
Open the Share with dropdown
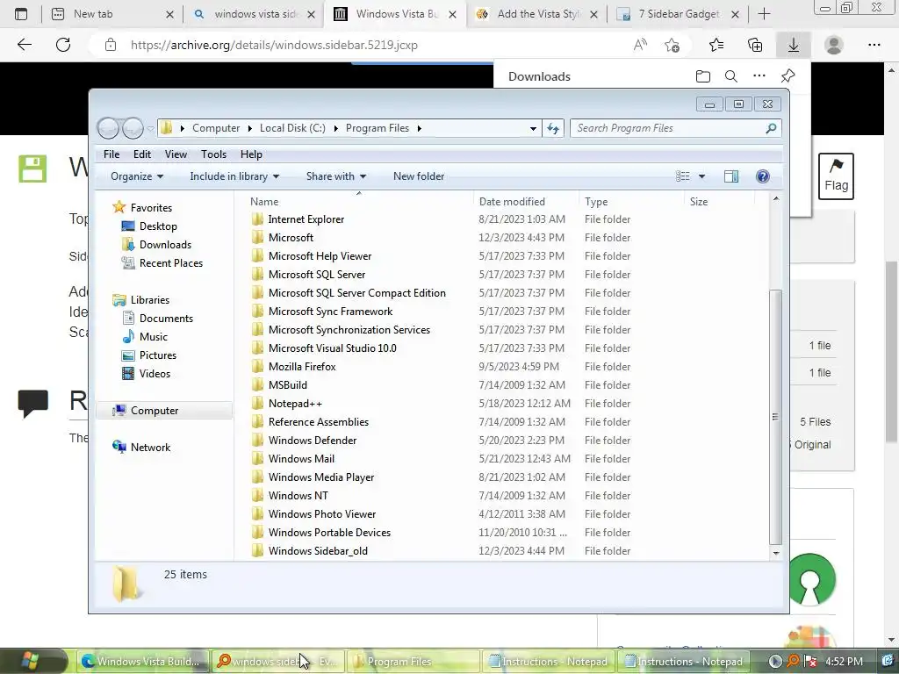click(x=336, y=176)
